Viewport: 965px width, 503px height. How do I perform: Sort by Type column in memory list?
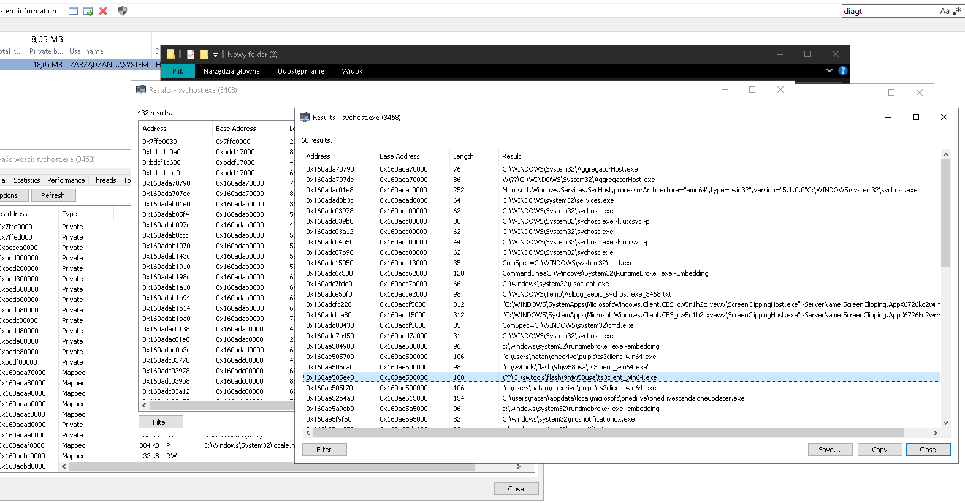[x=86, y=214]
